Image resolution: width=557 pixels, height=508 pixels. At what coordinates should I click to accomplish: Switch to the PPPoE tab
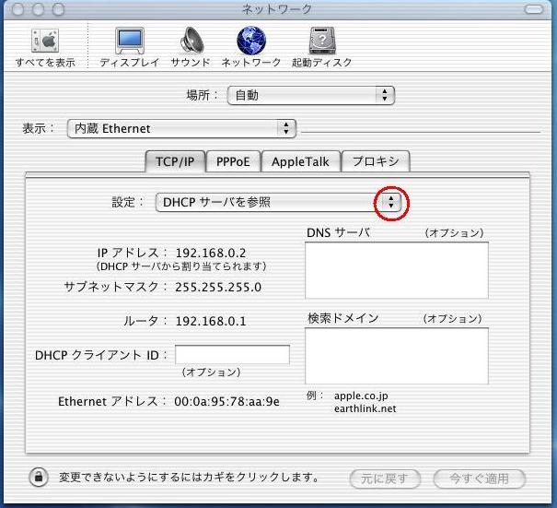click(233, 162)
